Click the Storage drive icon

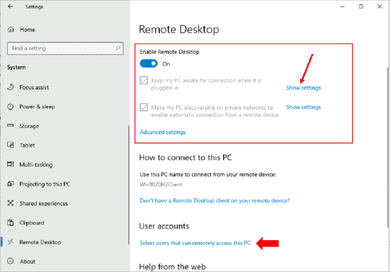pos(10,126)
